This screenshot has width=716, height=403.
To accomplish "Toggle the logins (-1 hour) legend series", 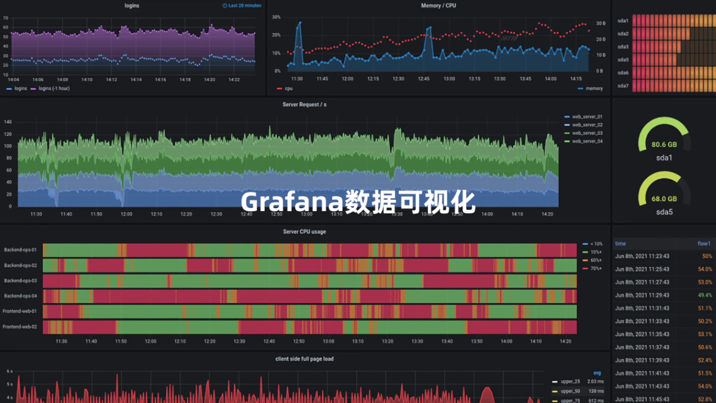I will click(x=50, y=88).
